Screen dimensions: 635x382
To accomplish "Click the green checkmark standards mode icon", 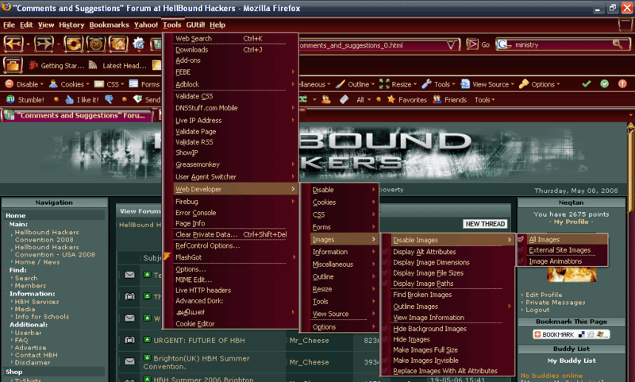I will [587, 84].
